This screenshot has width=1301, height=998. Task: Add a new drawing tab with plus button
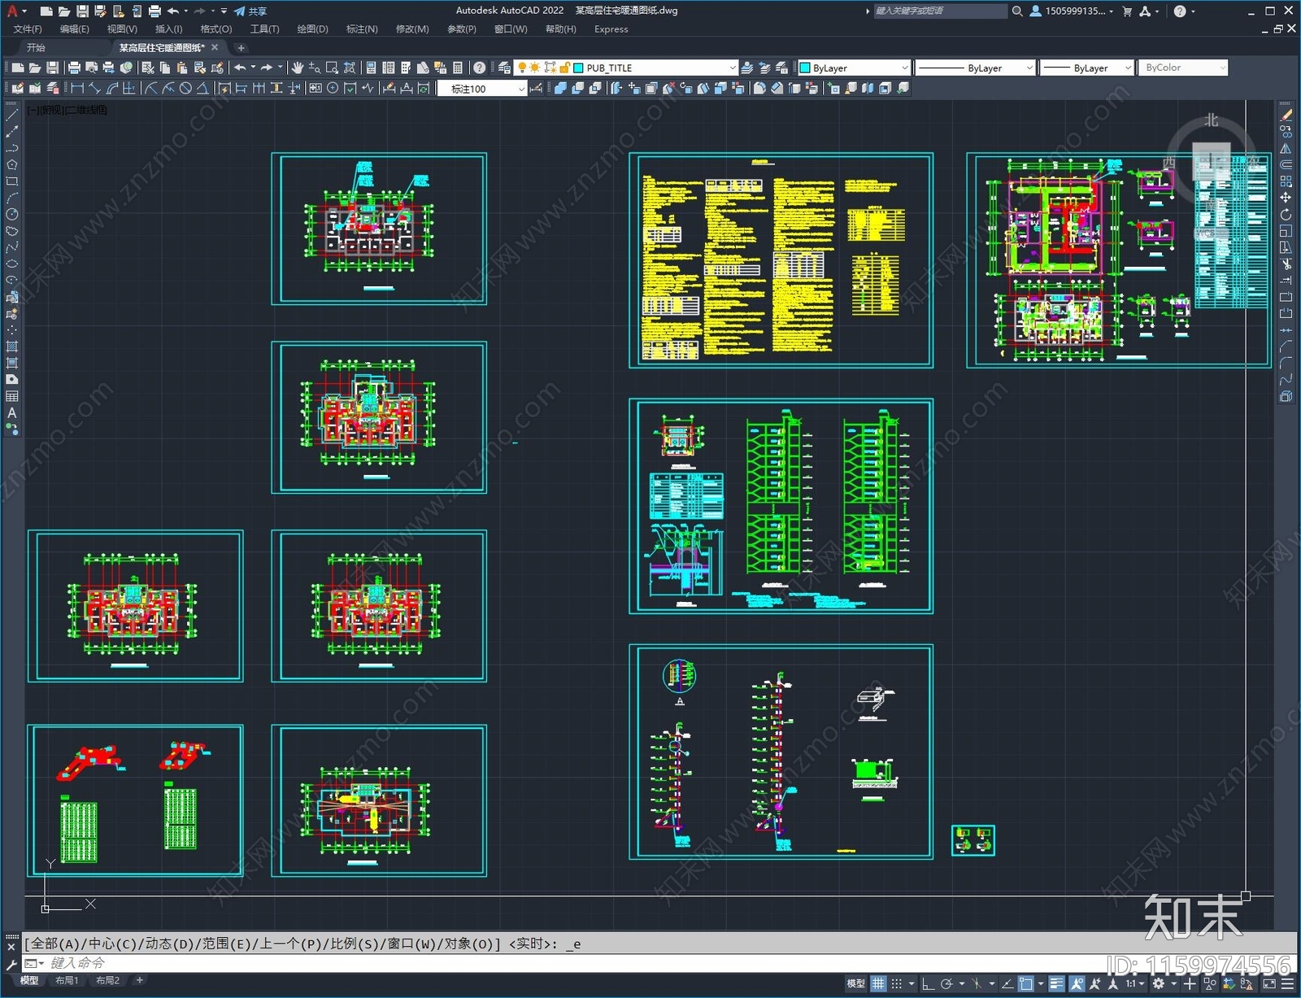[x=241, y=48]
